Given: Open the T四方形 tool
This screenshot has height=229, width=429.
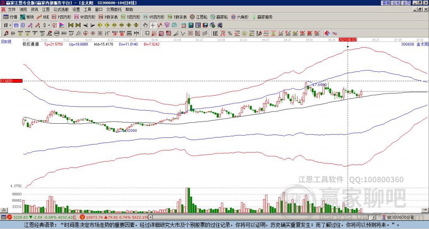Looking at the screenshot, I should point(131,17).
